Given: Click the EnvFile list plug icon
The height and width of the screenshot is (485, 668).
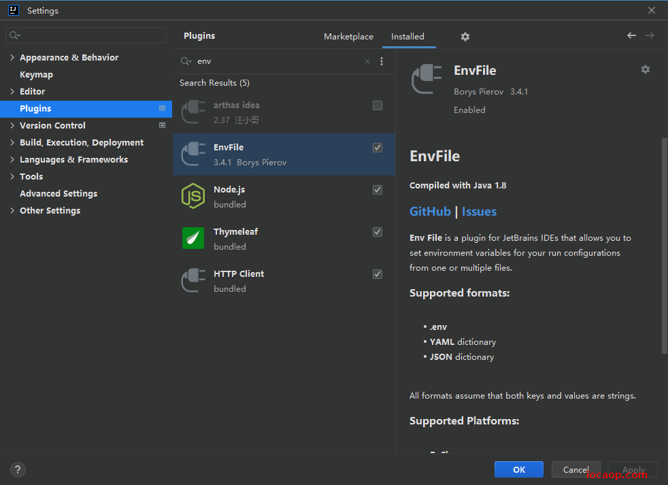Looking at the screenshot, I should 193,154.
